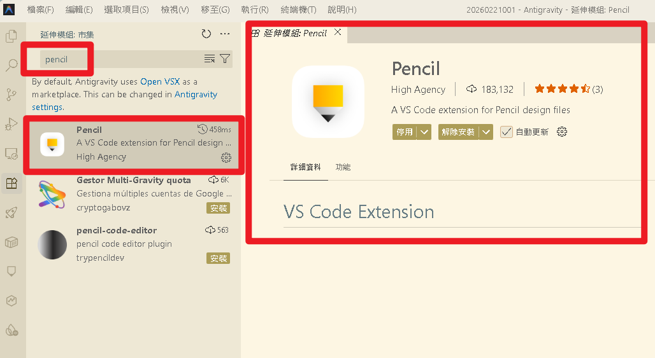Open manage gear on Pencil list item

pyautogui.click(x=226, y=158)
